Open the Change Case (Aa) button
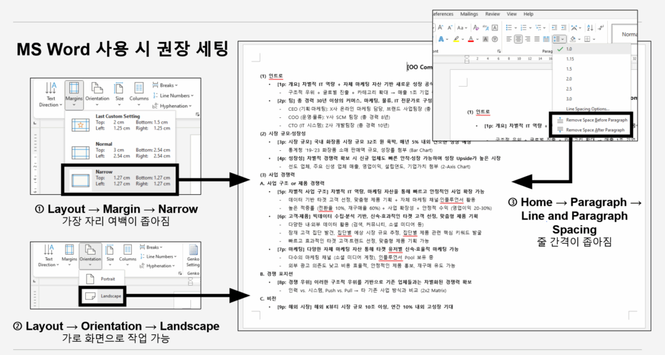The height and width of the screenshot is (355, 665). click(462, 28)
